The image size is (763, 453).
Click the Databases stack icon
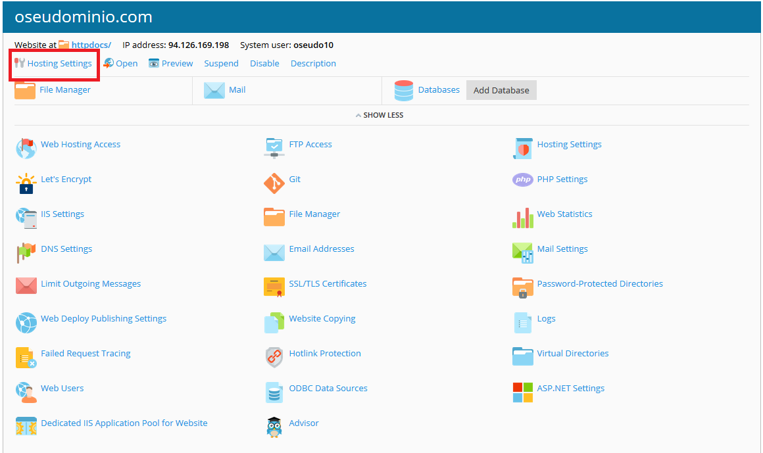[403, 91]
